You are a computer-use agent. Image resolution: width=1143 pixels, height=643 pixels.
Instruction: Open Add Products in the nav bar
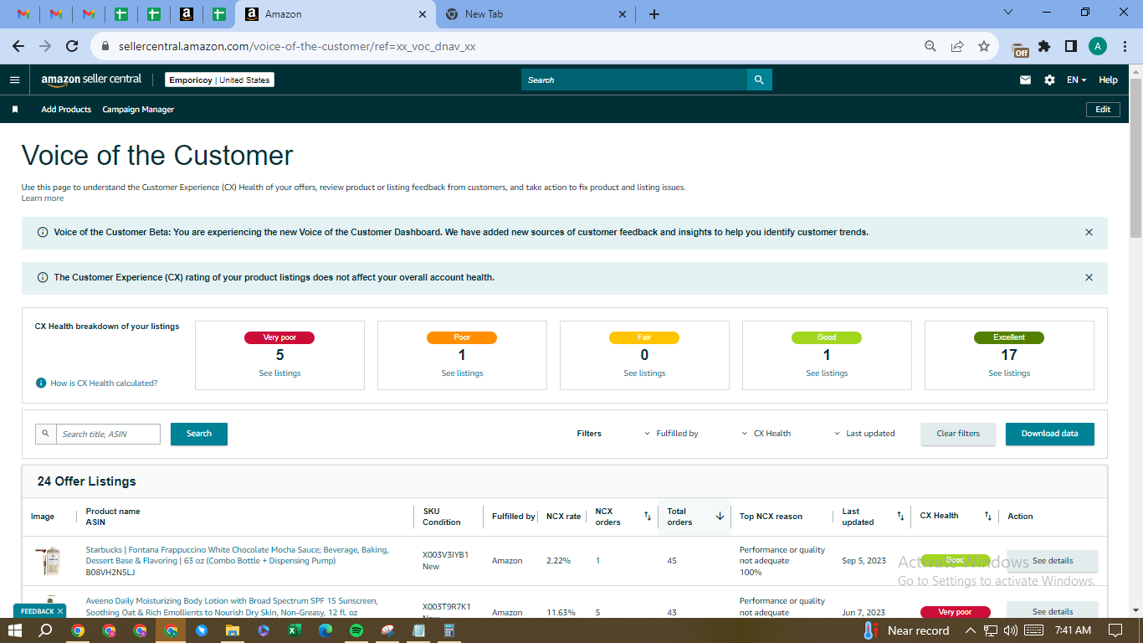pyautogui.click(x=66, y=110)
